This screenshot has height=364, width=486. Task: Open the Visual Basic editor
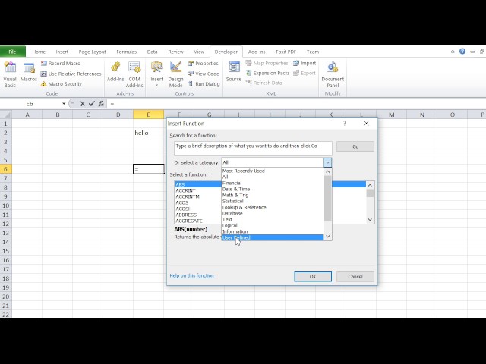point(10,74)
